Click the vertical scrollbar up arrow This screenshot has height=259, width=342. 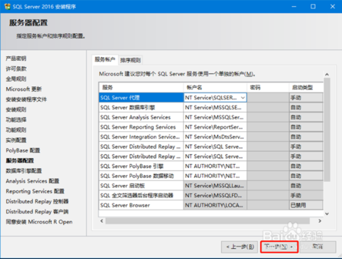click(327, 74)
